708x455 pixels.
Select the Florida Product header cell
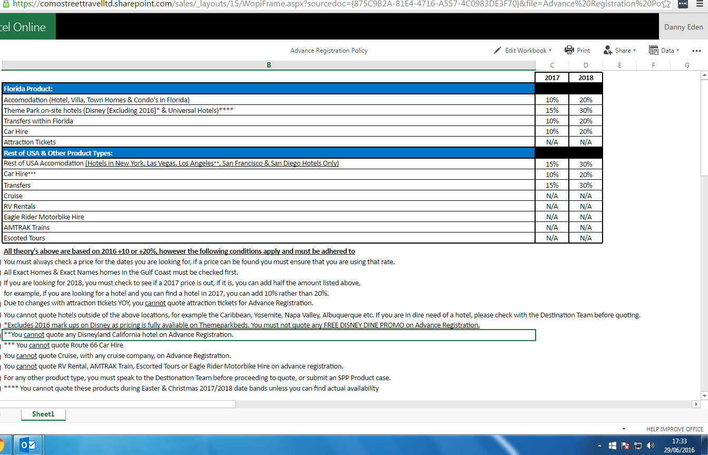pyautogui.click(x=269, y=89)
